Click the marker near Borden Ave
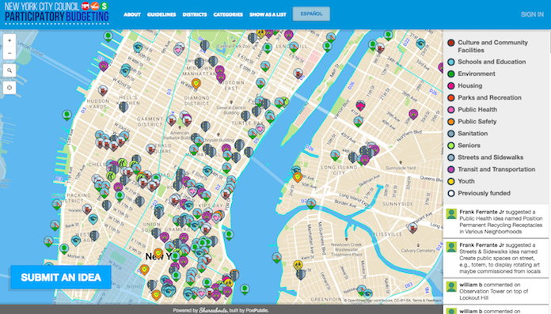 tap(311, 203)
